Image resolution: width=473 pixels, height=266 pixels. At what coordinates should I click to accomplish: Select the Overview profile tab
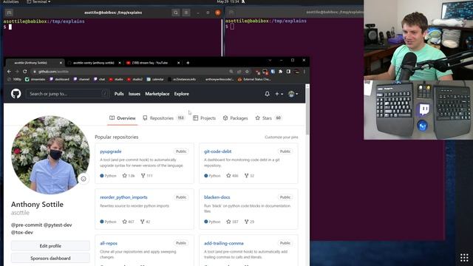pos(123,118)
